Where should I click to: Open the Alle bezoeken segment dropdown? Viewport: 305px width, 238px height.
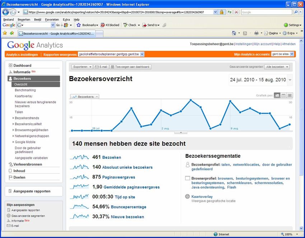277,67
